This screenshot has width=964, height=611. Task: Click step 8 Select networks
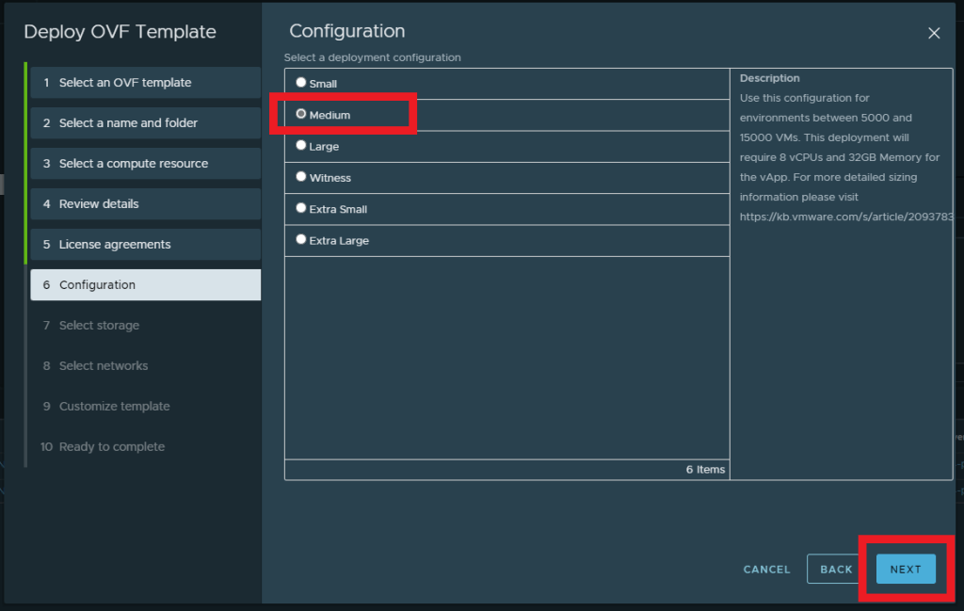click(103, 366)
